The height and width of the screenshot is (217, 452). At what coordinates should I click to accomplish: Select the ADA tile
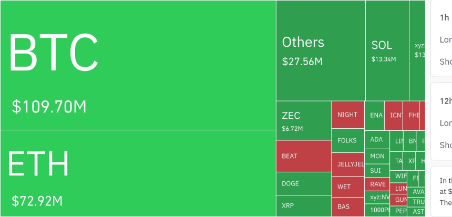pos(377,140)
